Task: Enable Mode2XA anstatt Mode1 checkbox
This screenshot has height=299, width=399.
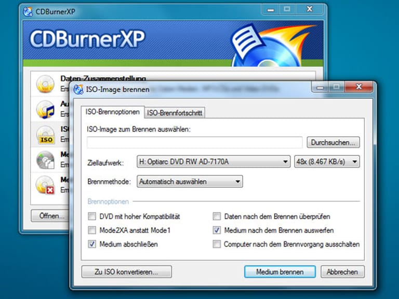Action: pos(92,230)
